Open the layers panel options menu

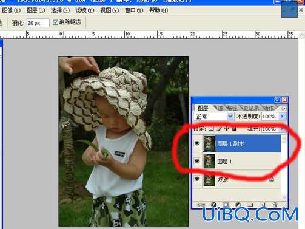coord(284,108)
